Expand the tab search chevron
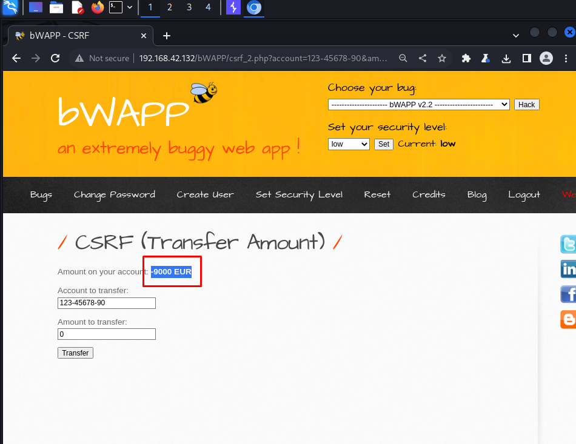Image resolution: width=576 pixels, height=444 pixels. pos(515,36)
